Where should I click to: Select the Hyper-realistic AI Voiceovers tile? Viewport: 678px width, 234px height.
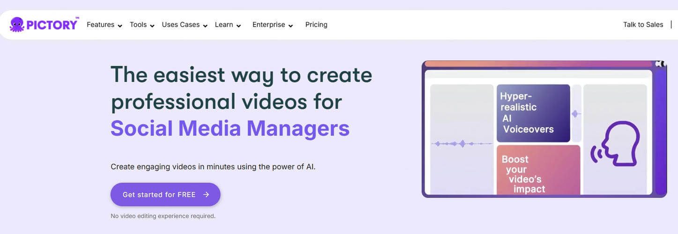click(x=533, y=113)
